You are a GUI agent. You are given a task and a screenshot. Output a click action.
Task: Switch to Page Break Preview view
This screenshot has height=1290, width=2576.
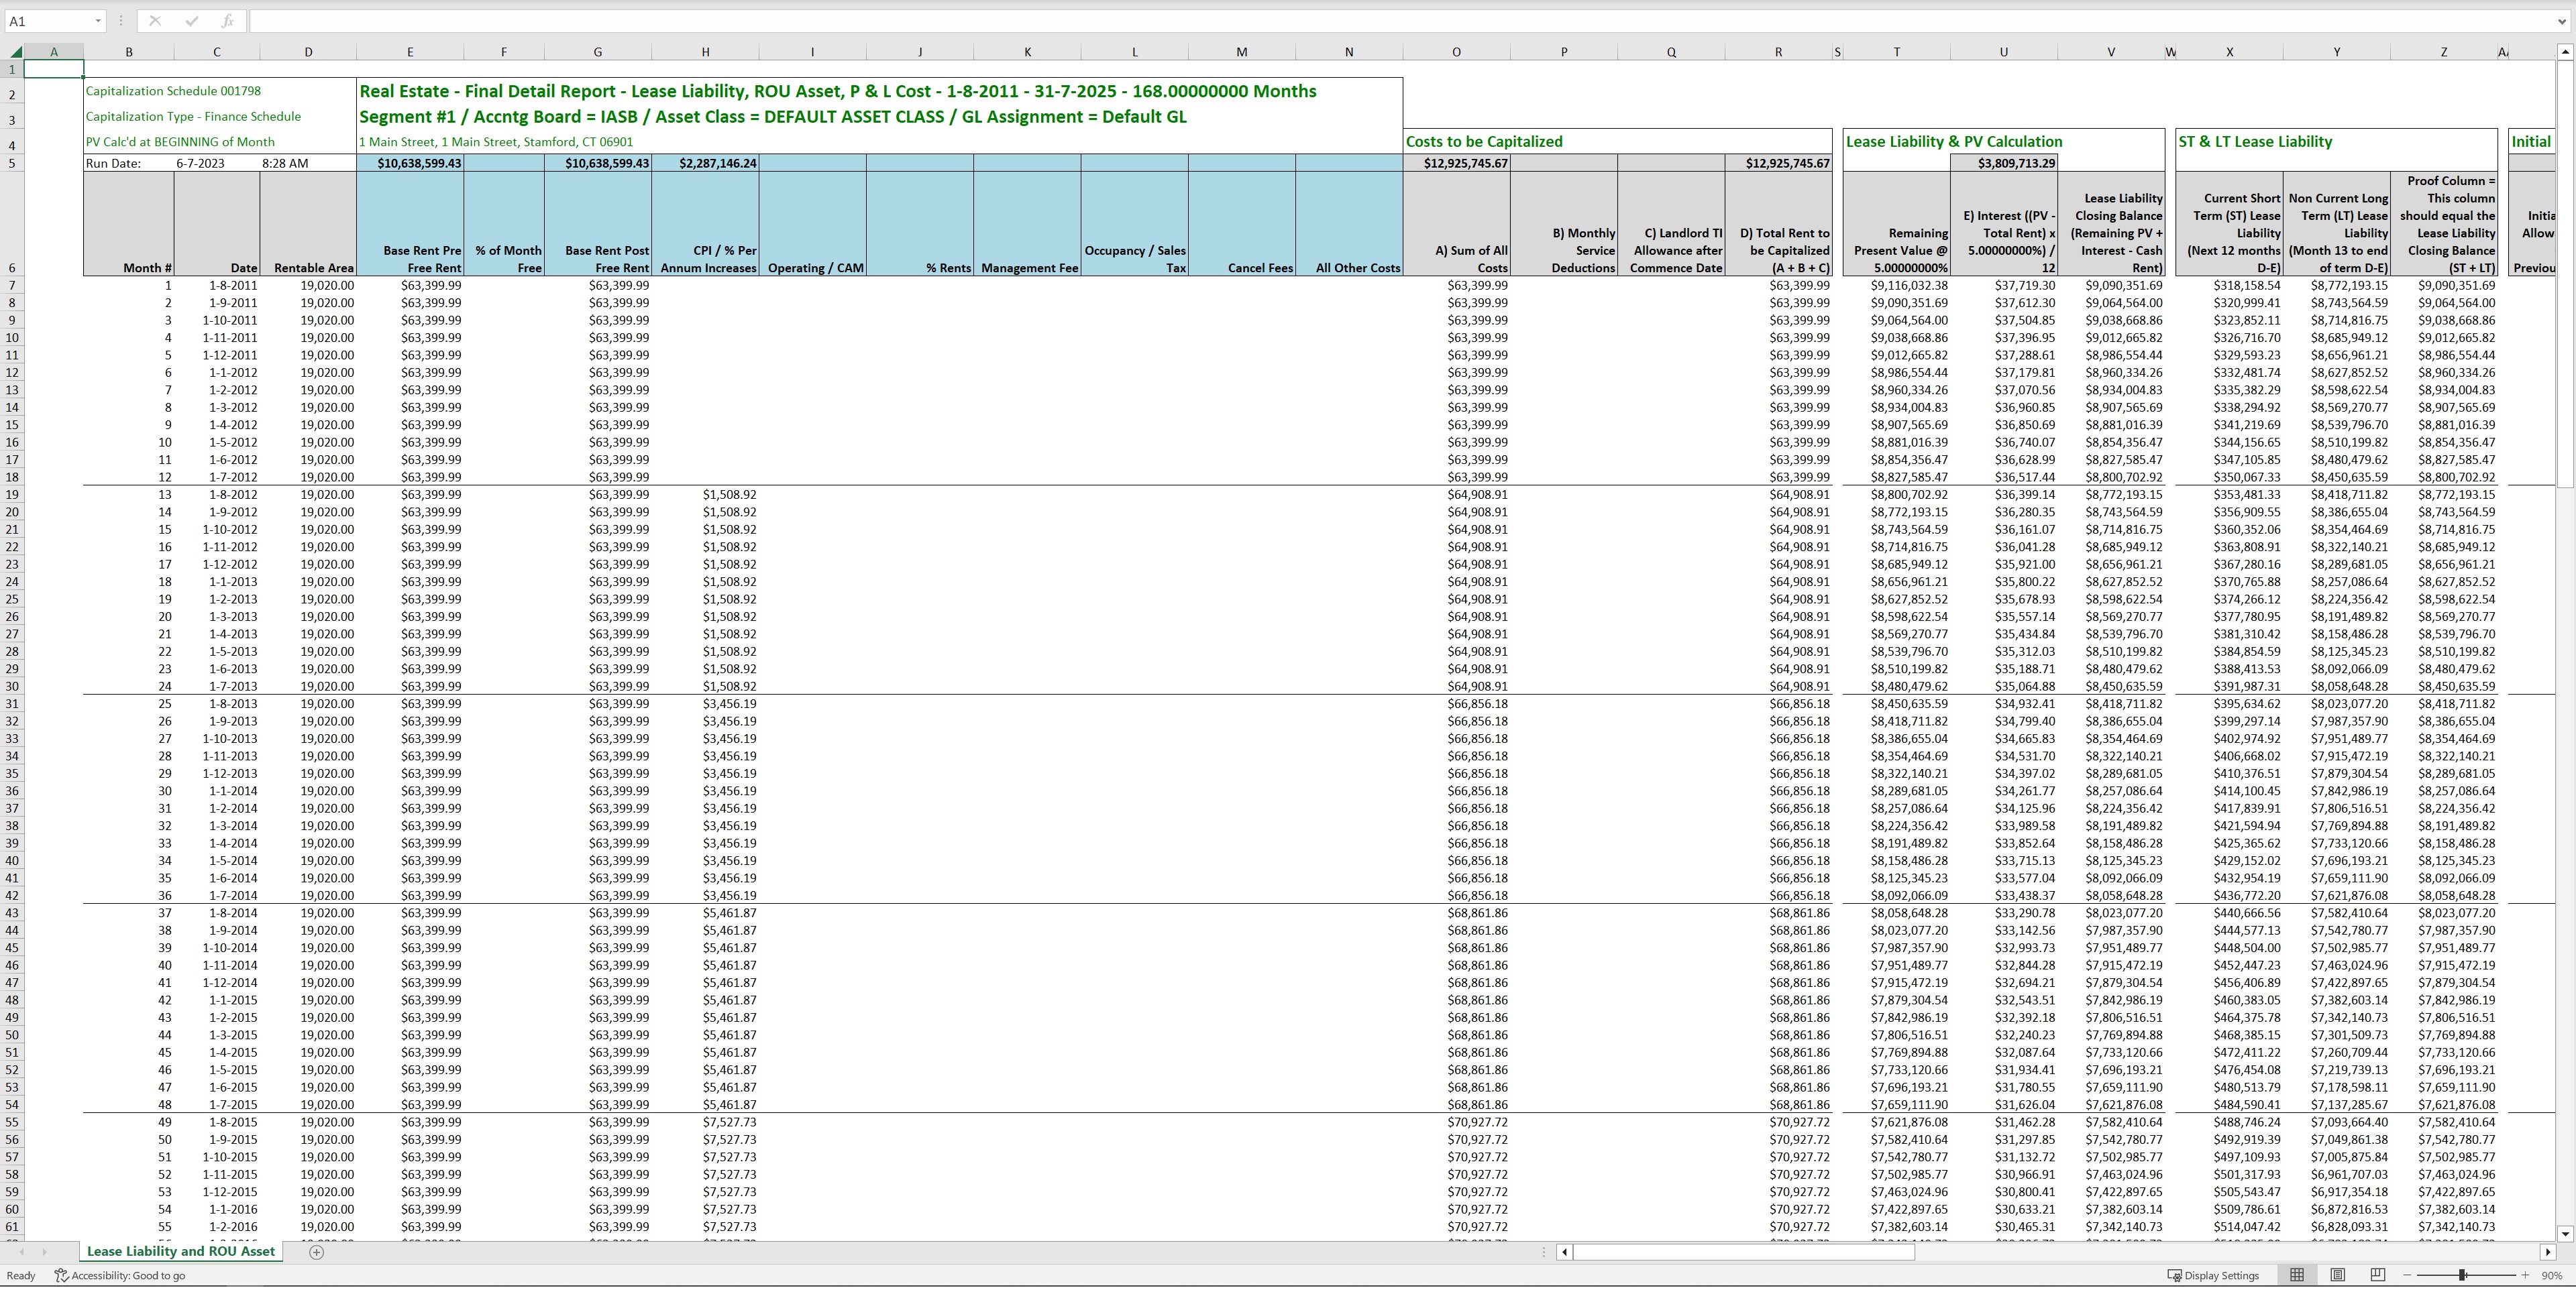click(x=2378, y=1275)
